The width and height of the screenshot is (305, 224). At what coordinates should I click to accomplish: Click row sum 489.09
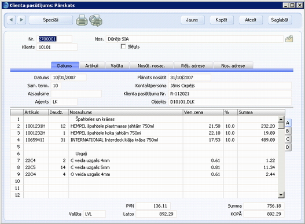pos(268,139)
